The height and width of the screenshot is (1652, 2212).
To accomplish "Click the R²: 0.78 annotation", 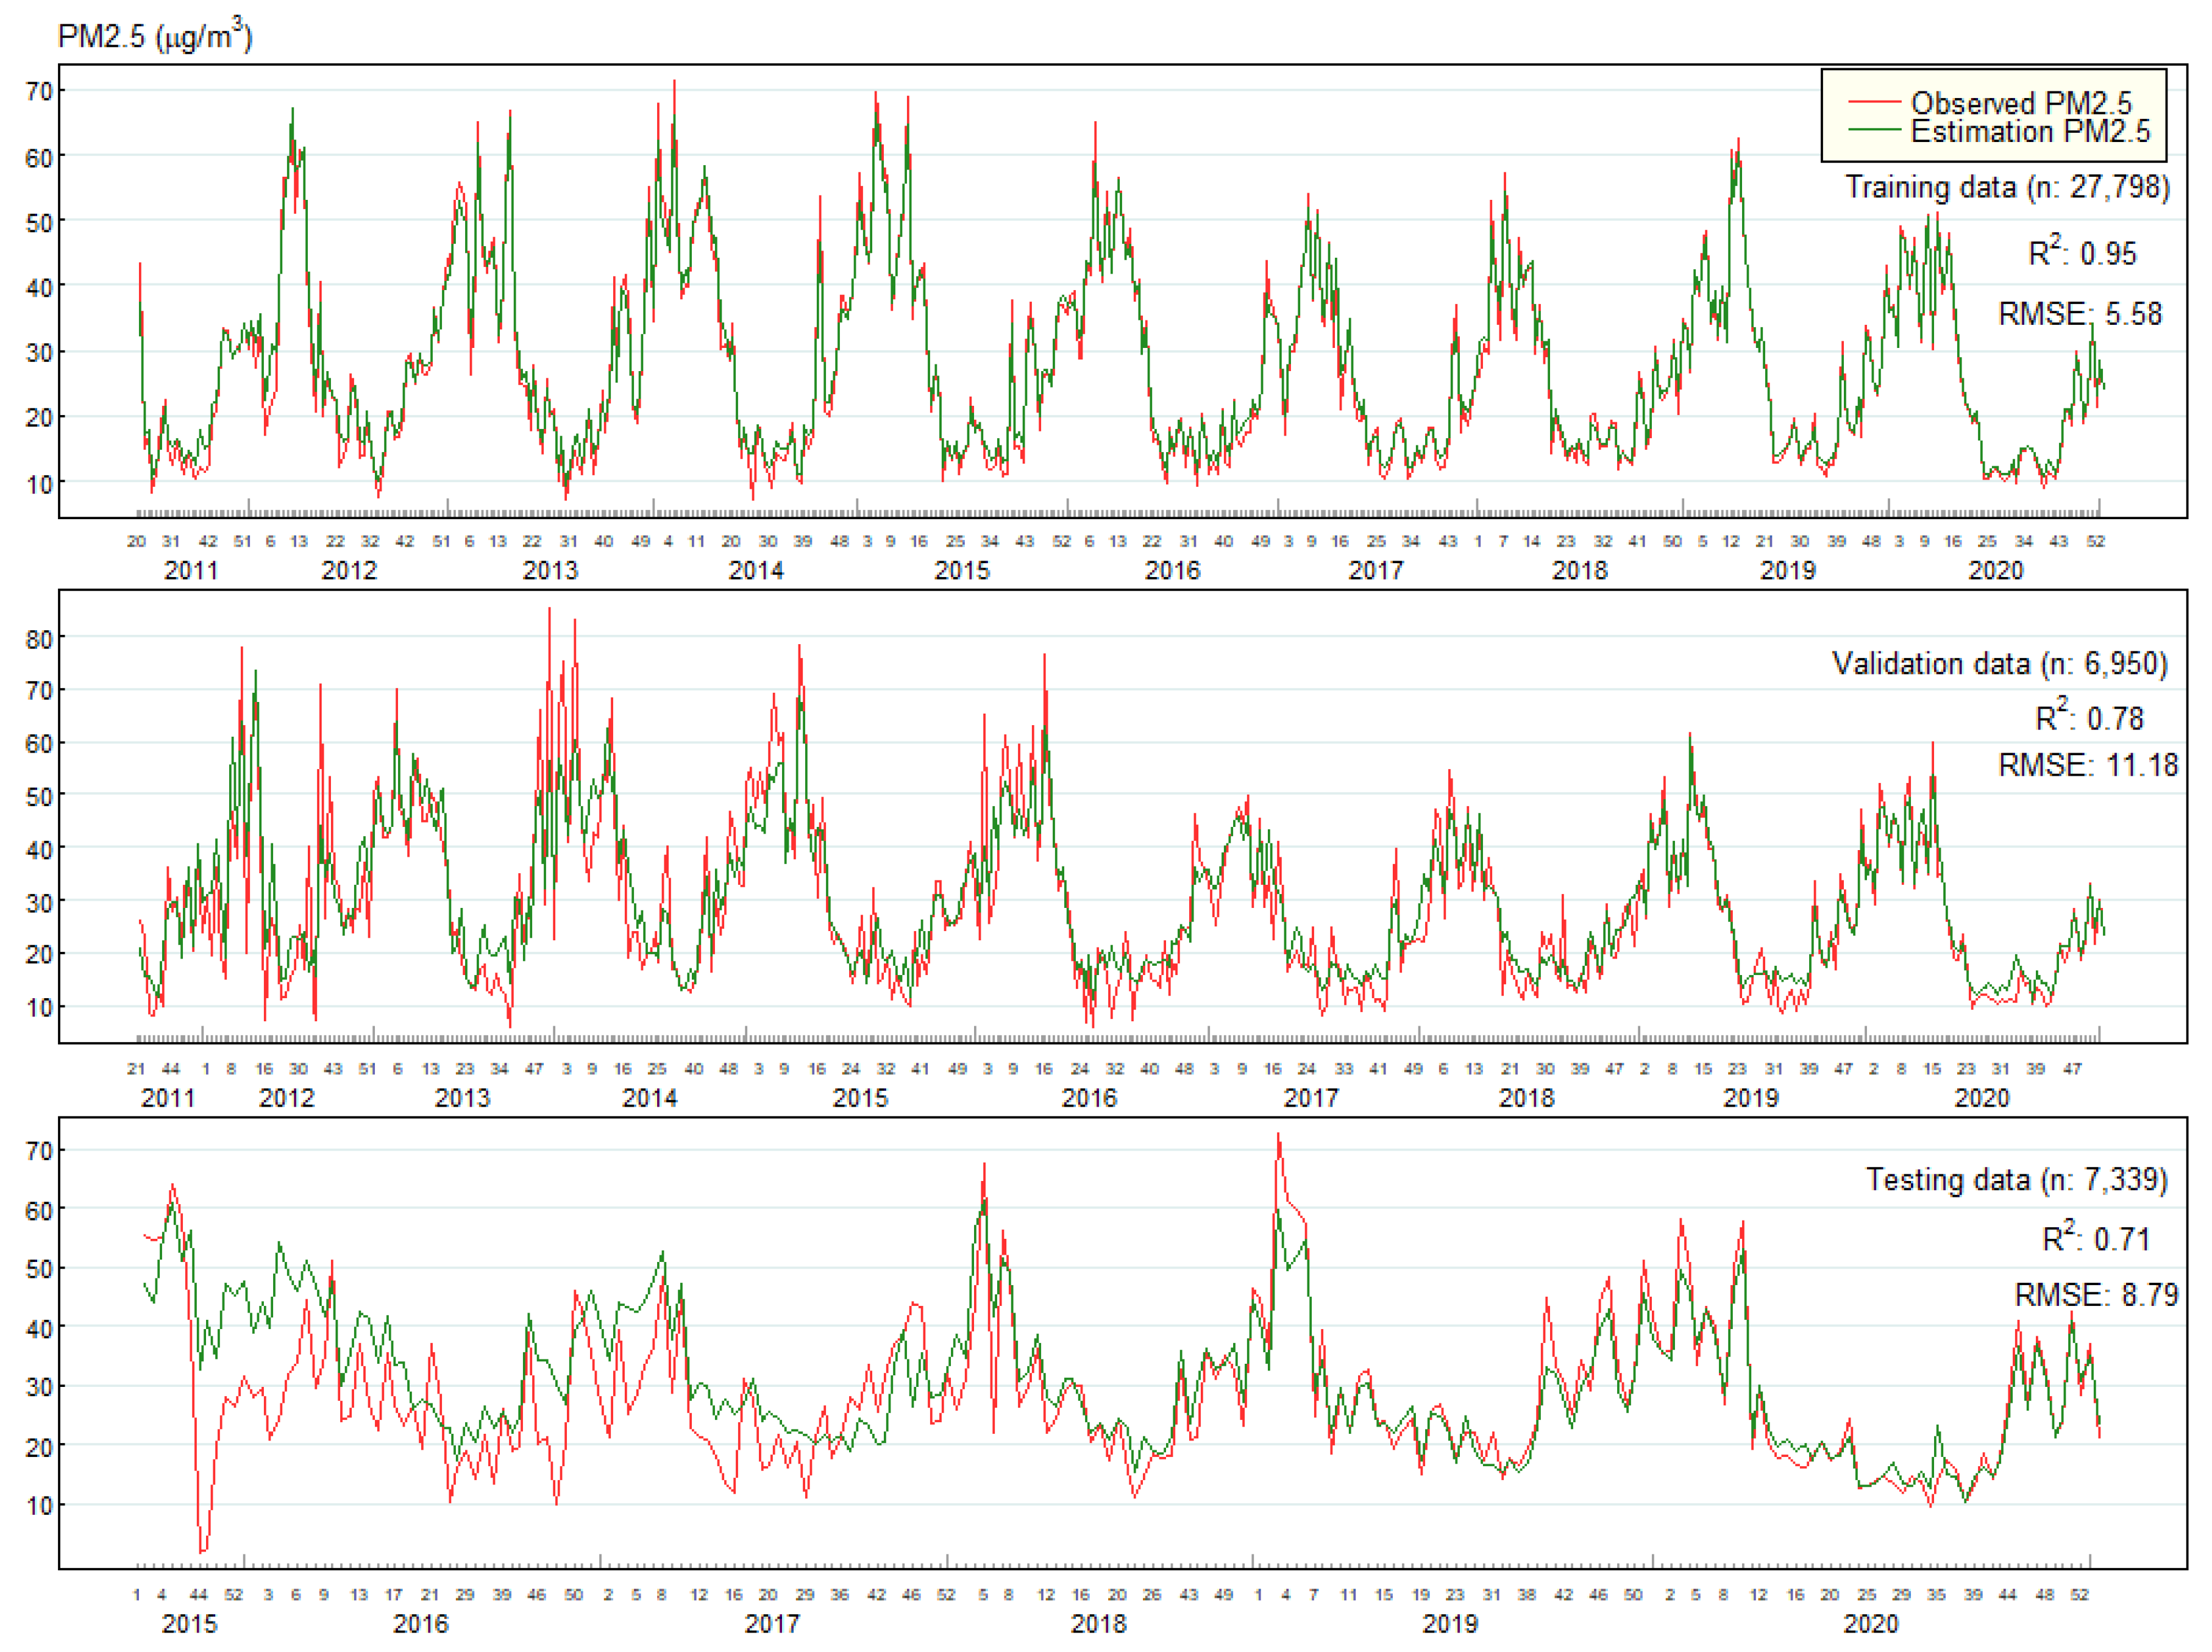I will pos(2089,717).
